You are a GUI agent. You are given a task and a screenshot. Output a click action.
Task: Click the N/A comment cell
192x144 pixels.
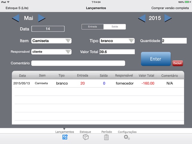170,83
